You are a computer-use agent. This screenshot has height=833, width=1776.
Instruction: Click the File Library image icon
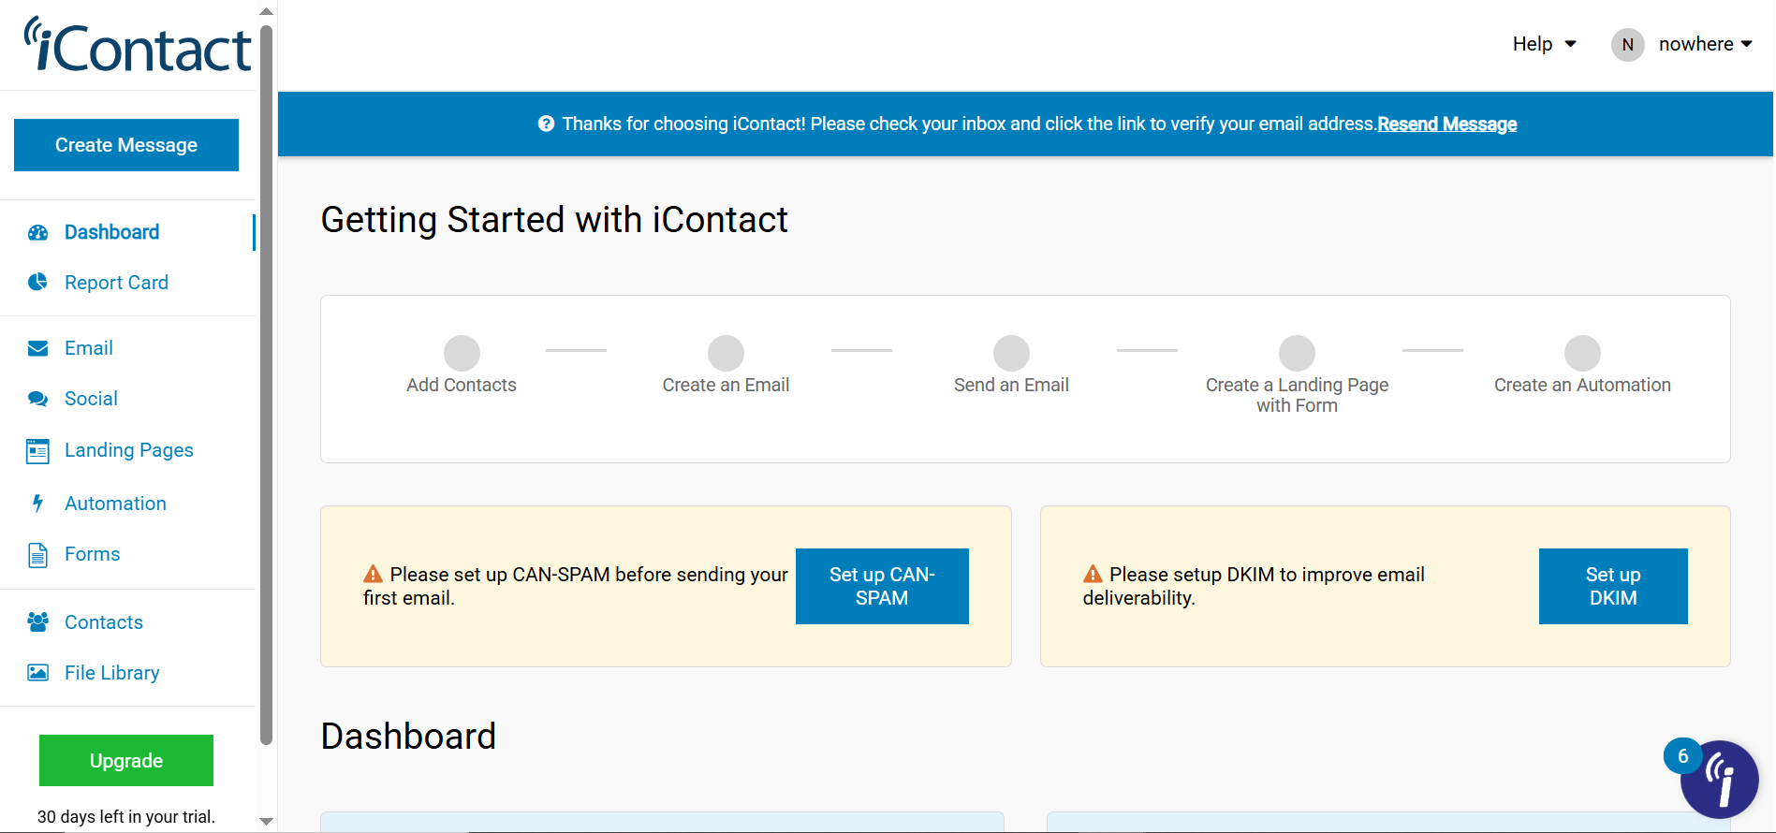(x=37, y=673)
